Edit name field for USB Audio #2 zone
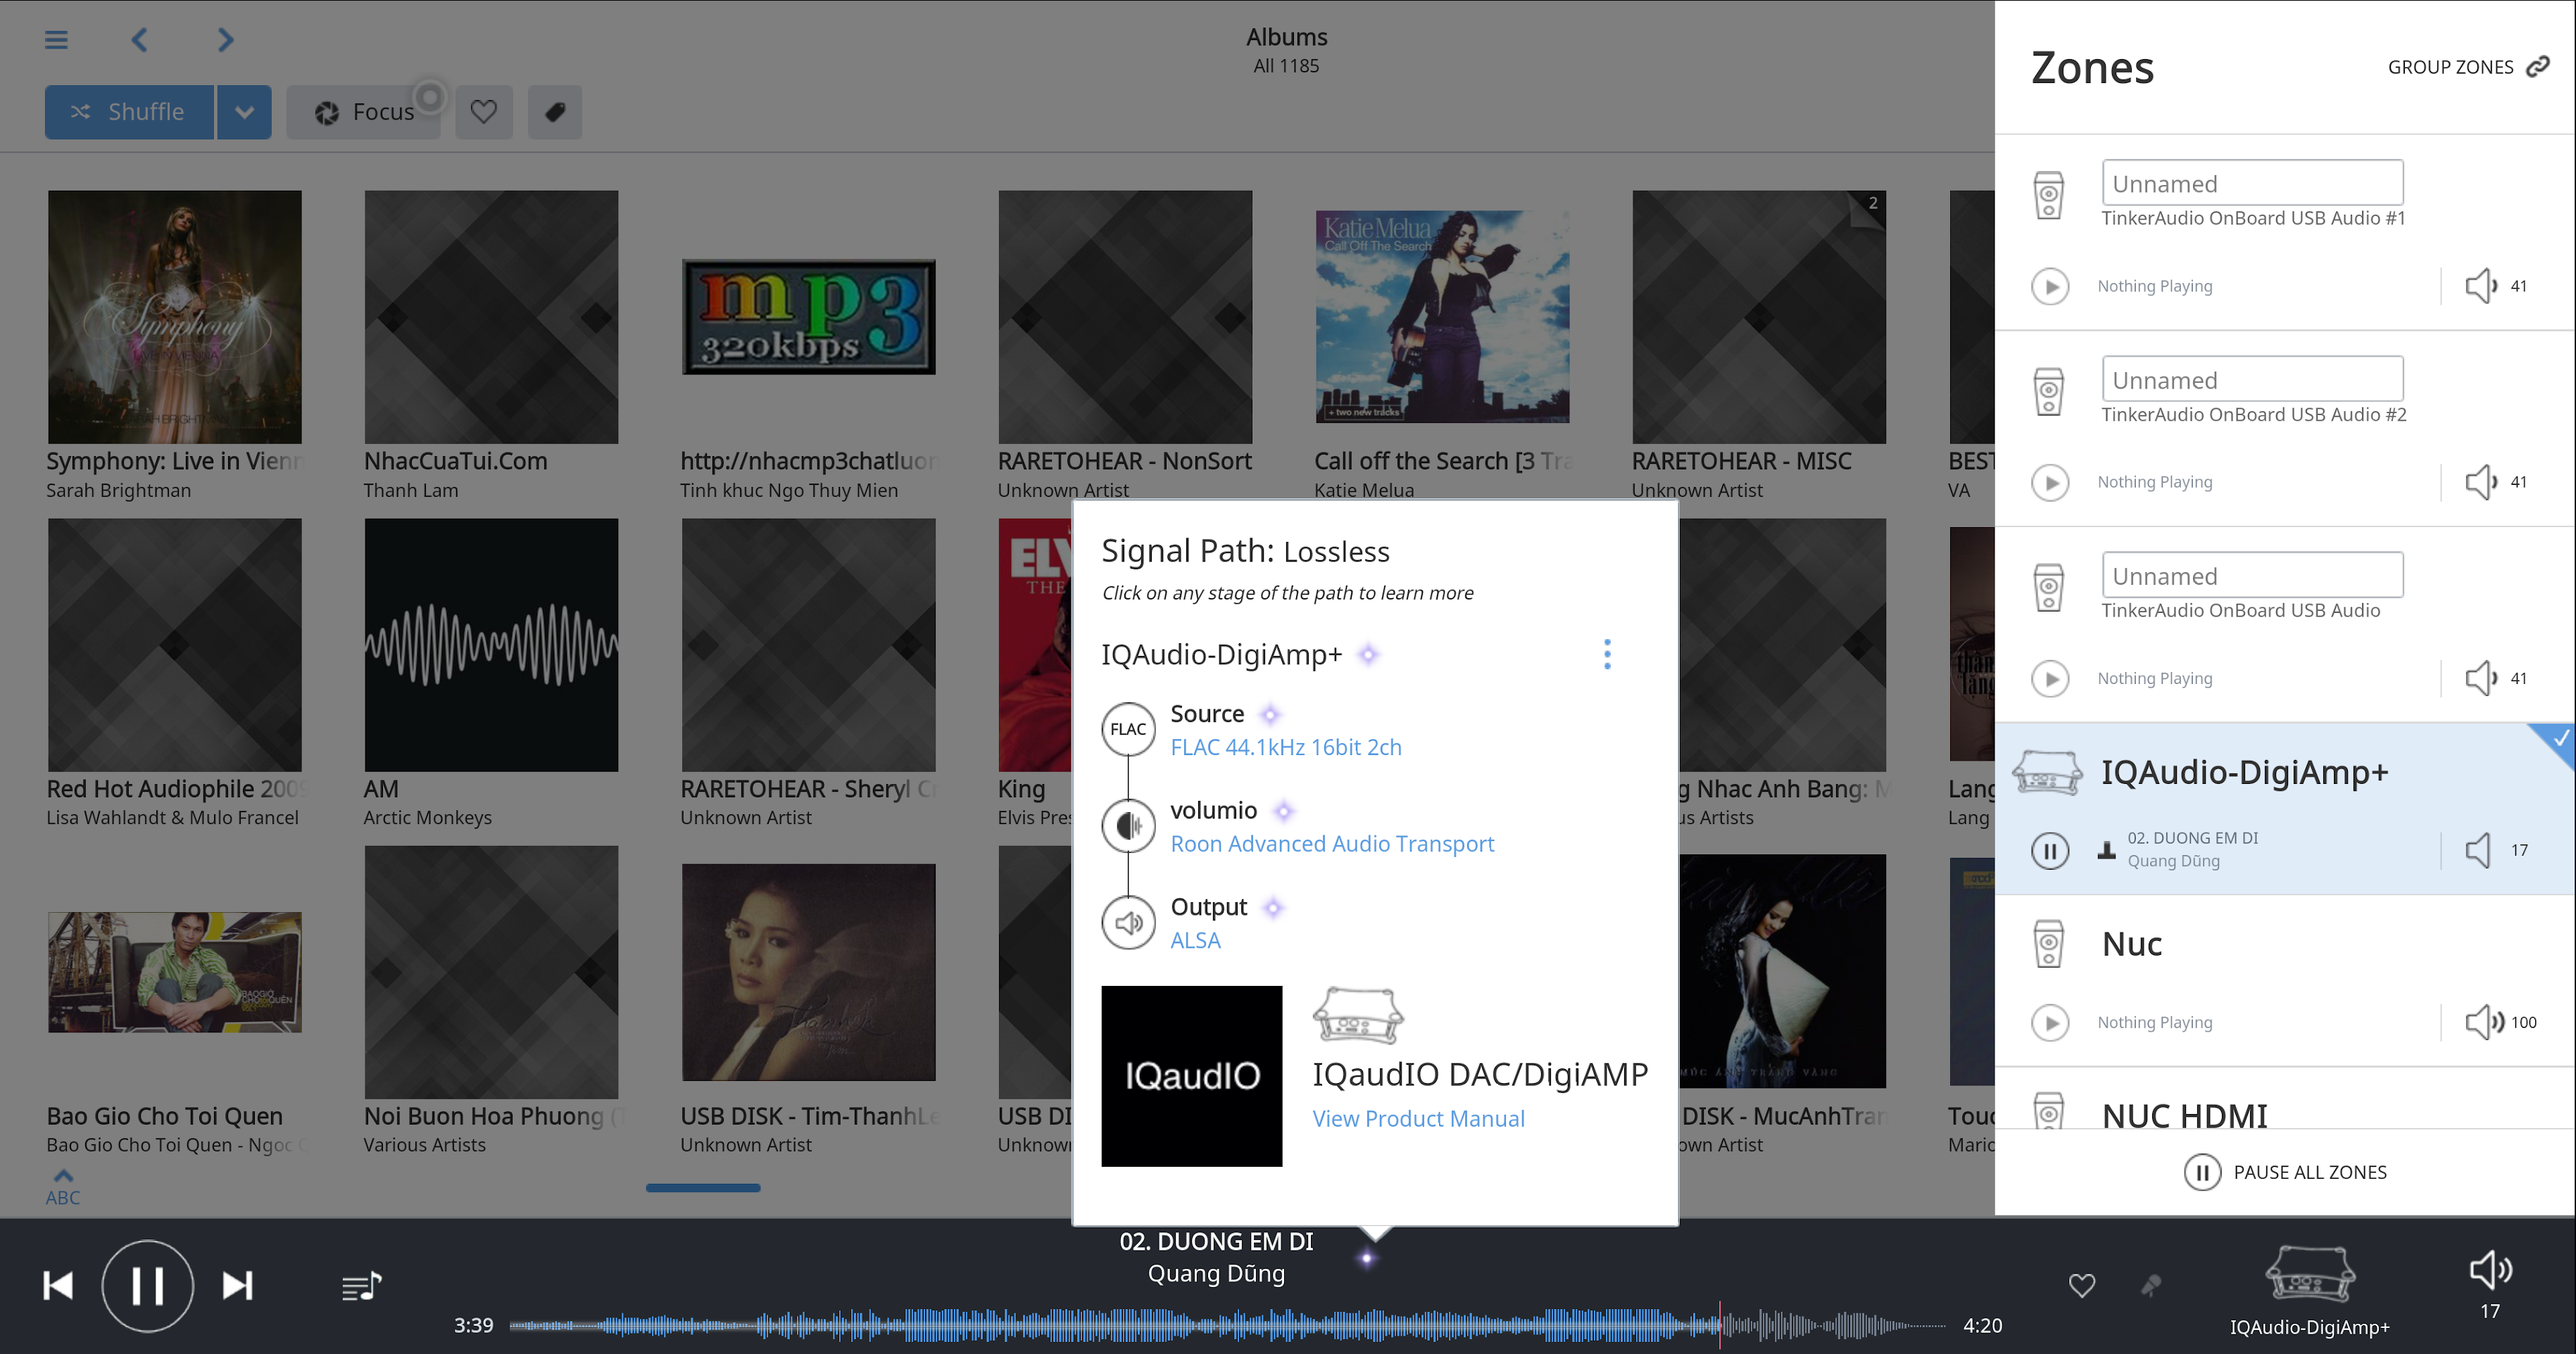The height and width of the screenshot is (1354, 2576). tap(2252, 380)
